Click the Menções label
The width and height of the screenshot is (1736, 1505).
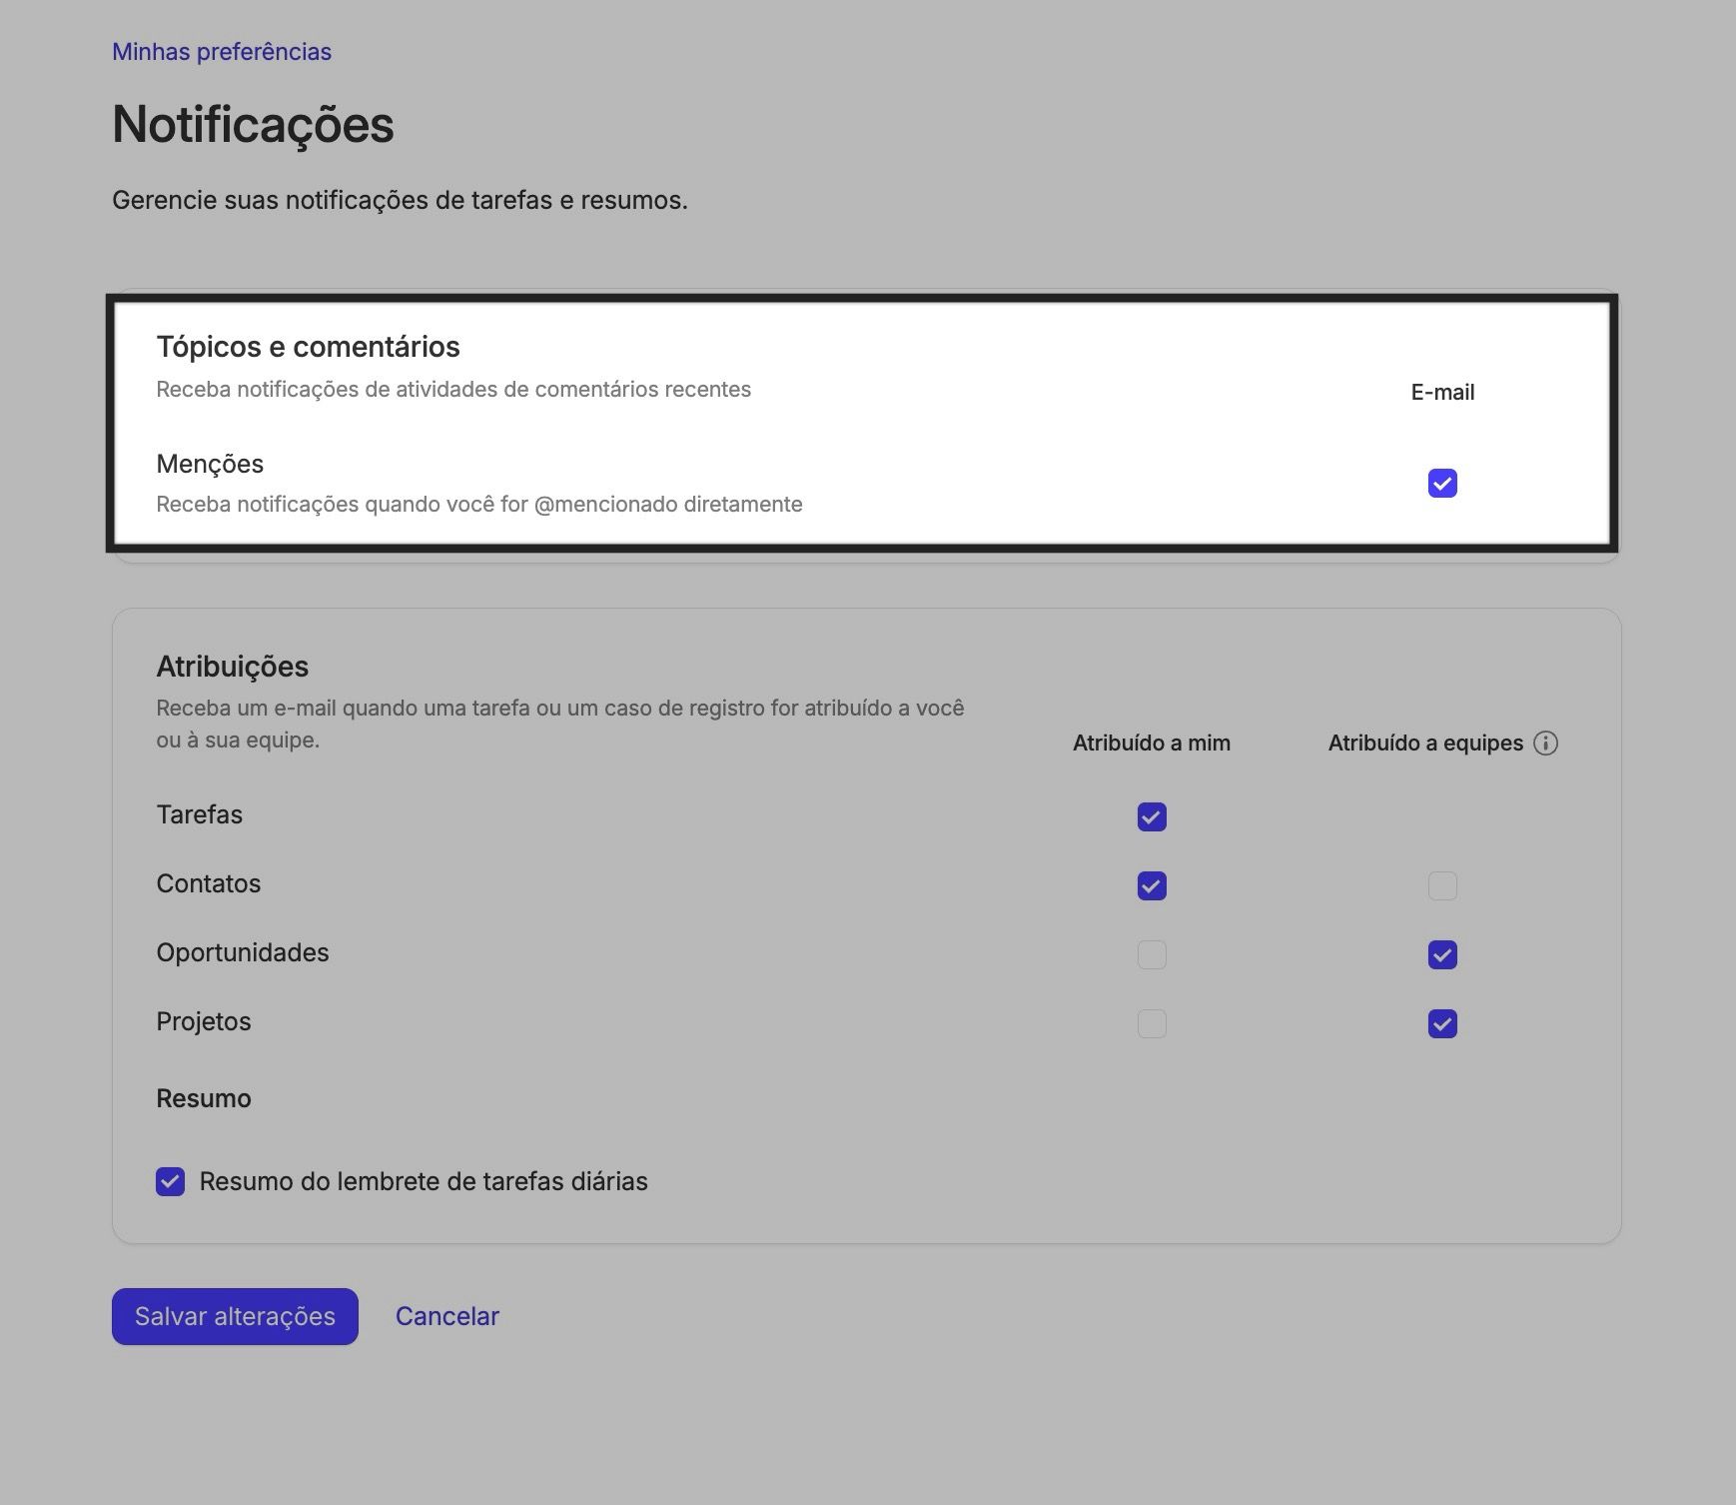tap(210, 464)
